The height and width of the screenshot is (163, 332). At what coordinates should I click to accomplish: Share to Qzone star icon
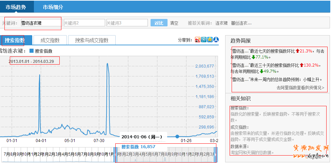[210, 40]
